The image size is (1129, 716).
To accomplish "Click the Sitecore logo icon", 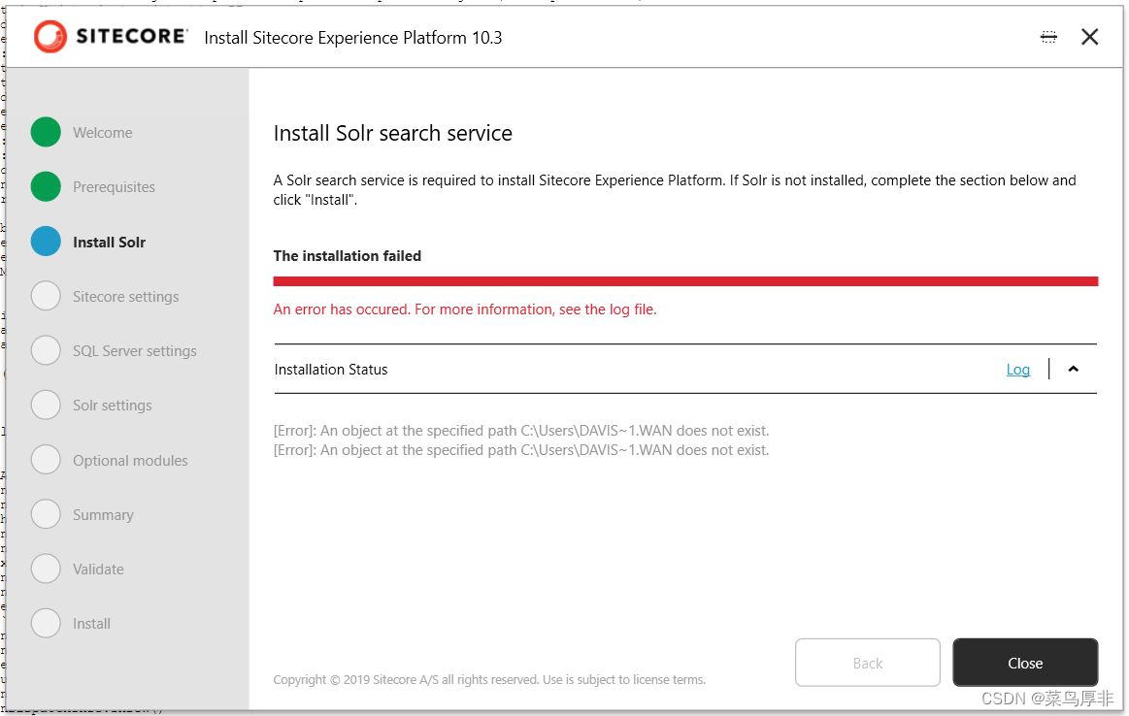I will point(50,37).
